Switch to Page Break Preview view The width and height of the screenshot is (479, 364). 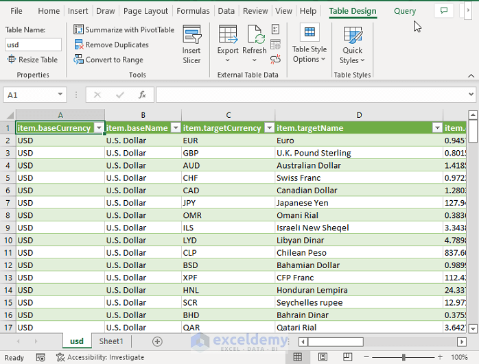[347, 357]
